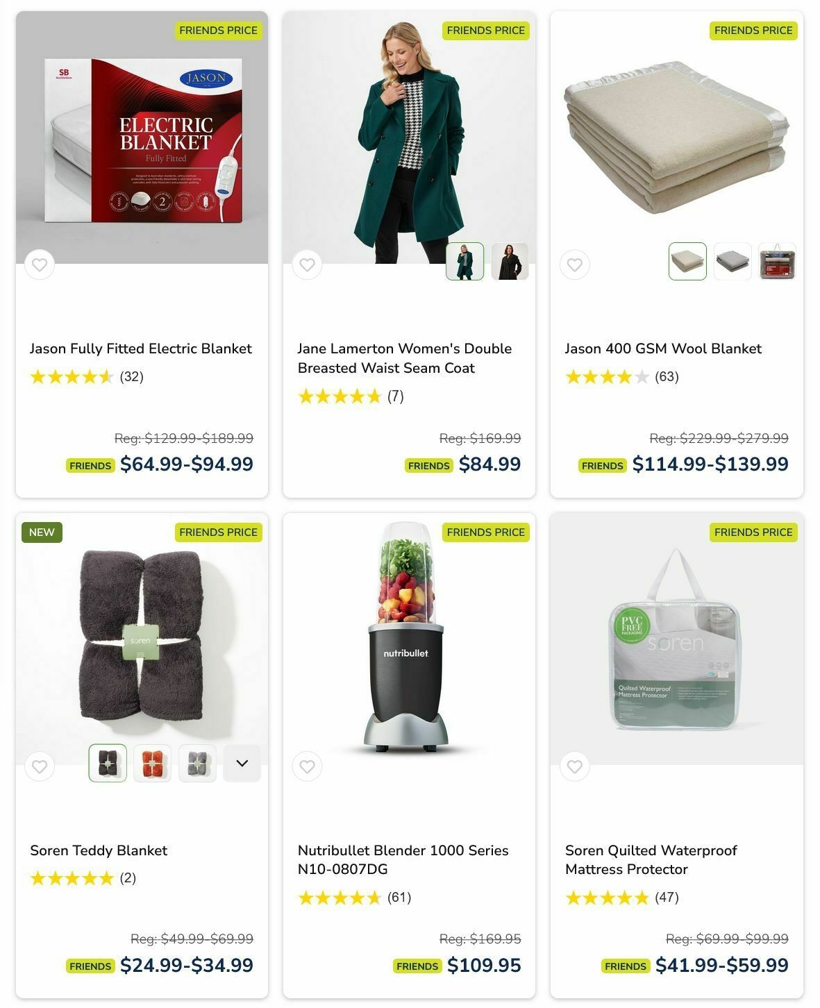Viewport: 820px width, 1008px height.
Task: Expand more Teddy Blanket colour options
Action: [x=242, y=763]
